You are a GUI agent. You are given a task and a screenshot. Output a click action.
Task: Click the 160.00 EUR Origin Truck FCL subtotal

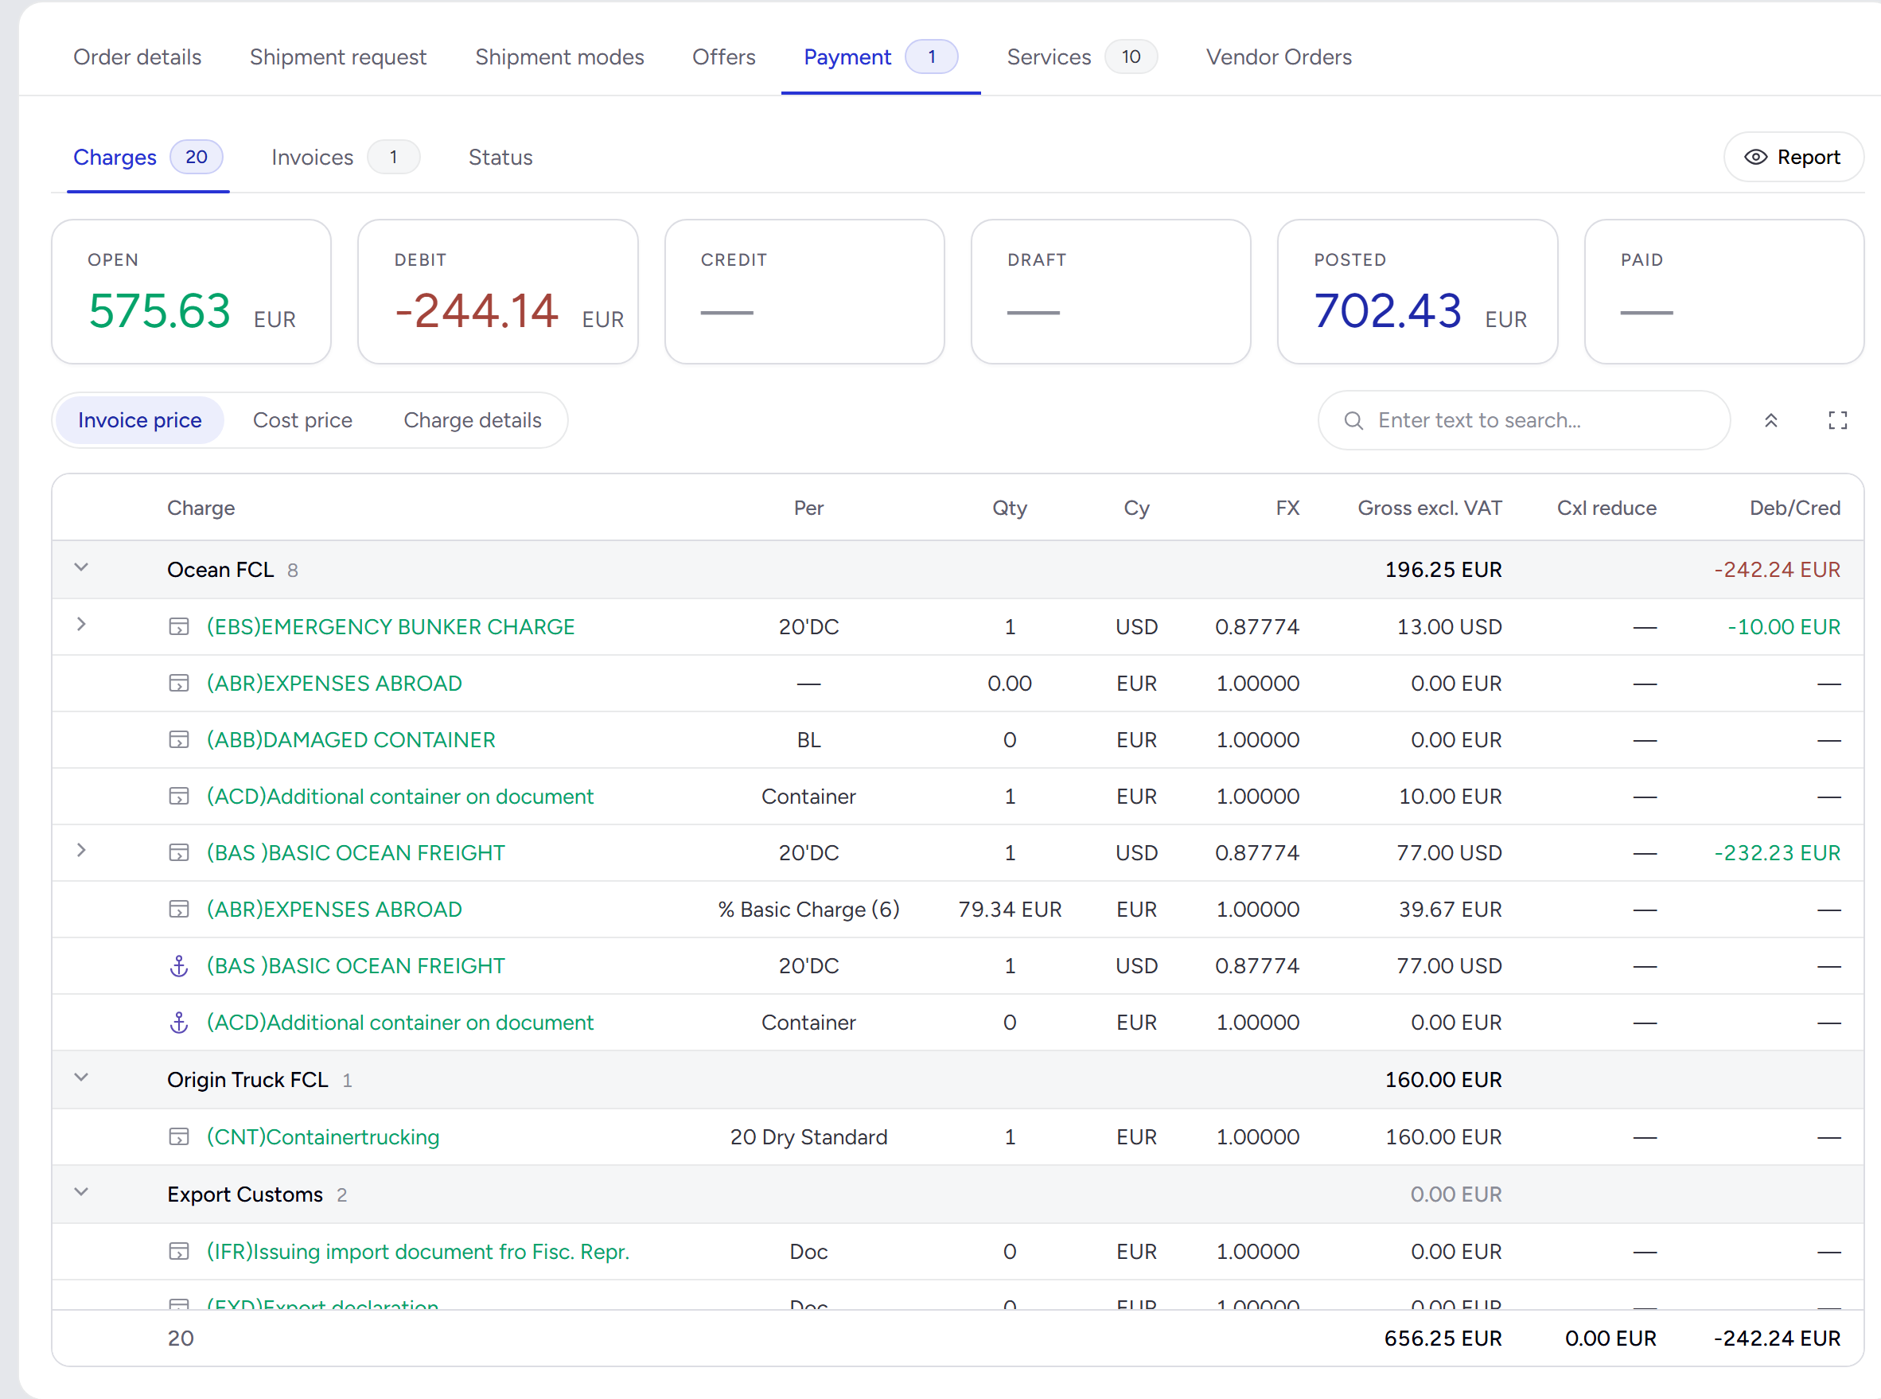click(1443, 1080)
